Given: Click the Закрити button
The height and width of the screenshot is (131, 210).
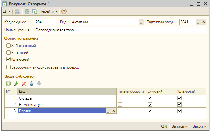Looking at the screenshot, I should 200,126.
